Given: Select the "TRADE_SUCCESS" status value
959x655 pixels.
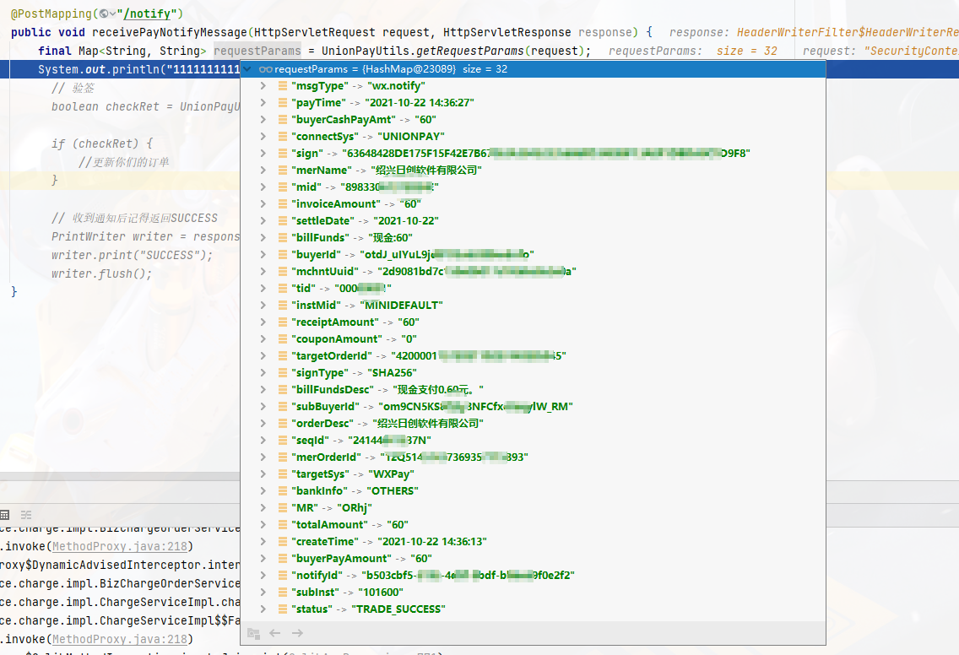Looking at the screenshot, I should tap(398, 609).
